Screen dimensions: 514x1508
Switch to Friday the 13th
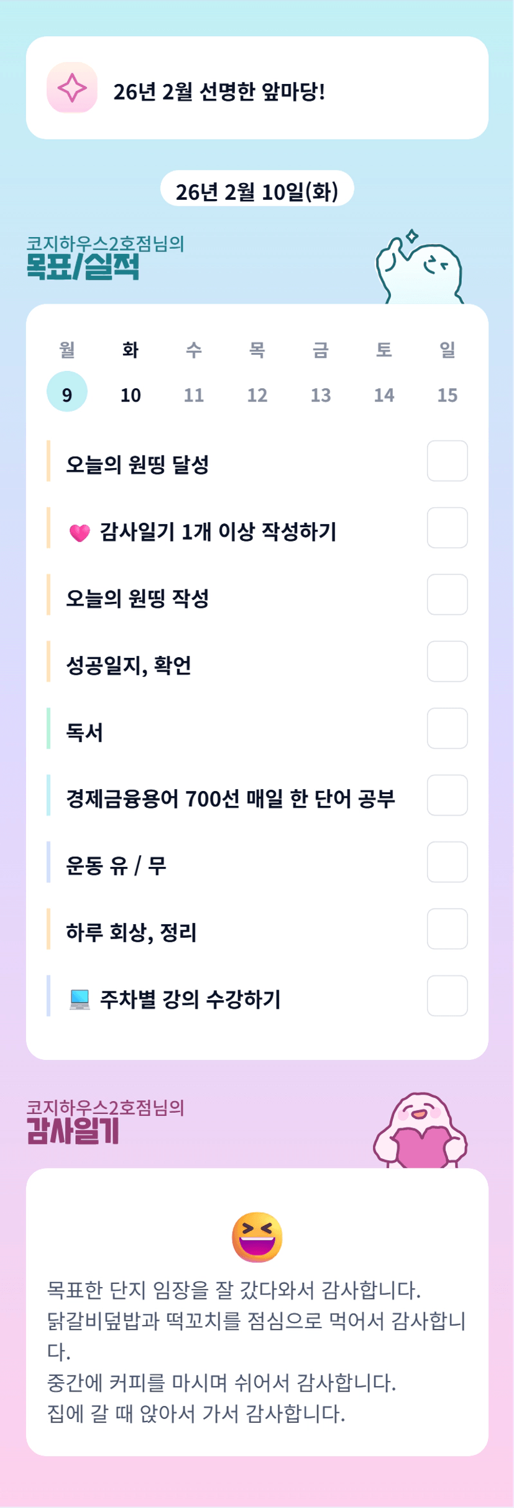coord(321,395)
